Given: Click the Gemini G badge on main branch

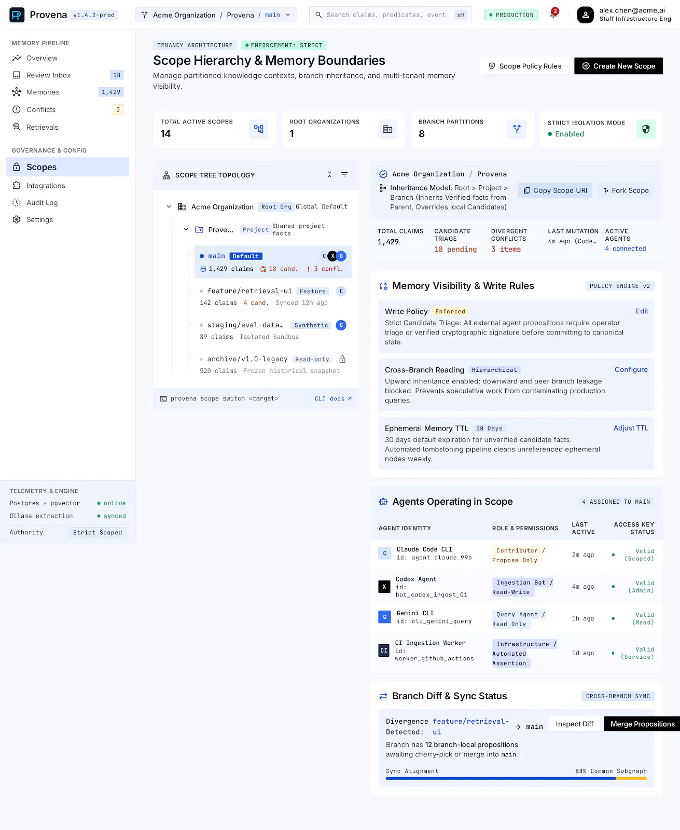Looking at the screenshot, I should coord(341,256).
